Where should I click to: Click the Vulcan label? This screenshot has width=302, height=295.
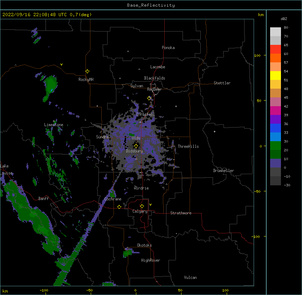[x=190, y=277]
